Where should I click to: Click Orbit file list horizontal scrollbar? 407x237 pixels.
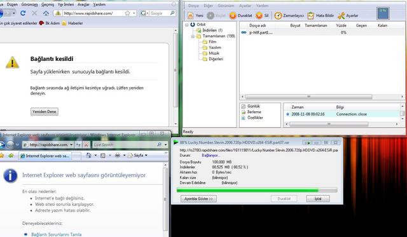(x=308, y=97)
